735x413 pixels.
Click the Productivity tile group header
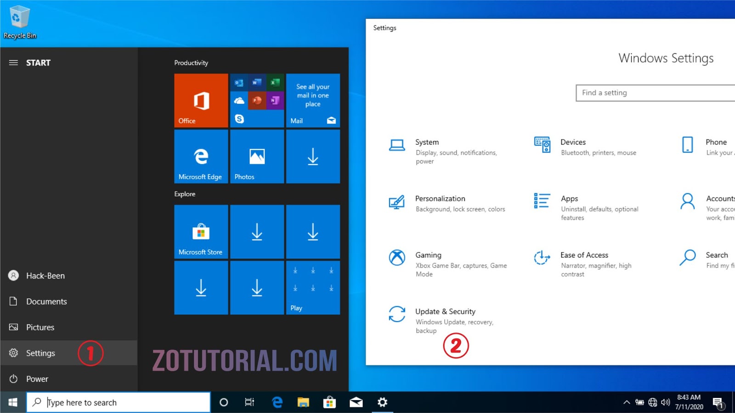coord(191,63)
